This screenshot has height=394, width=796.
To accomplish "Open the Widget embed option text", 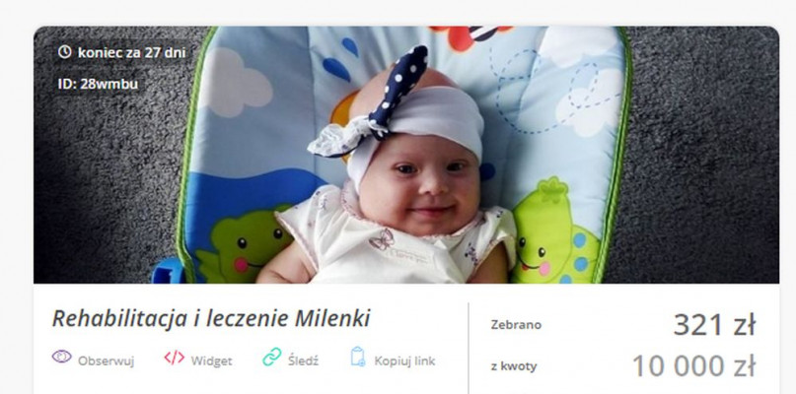I will 211,361.
